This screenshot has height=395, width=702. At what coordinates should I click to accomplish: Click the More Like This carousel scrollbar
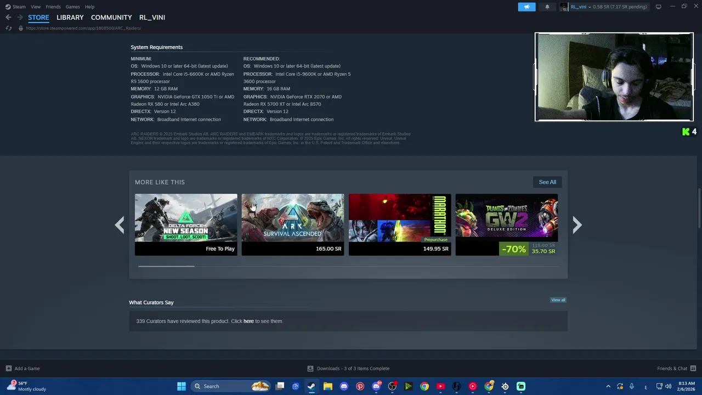[x=167, y=266]
